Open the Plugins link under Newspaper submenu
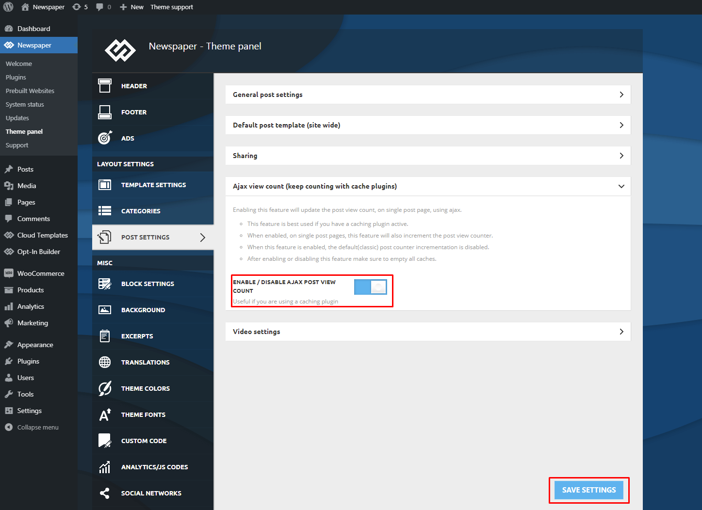The height and width of the screenshot is (510, 702). coord(16,77)
